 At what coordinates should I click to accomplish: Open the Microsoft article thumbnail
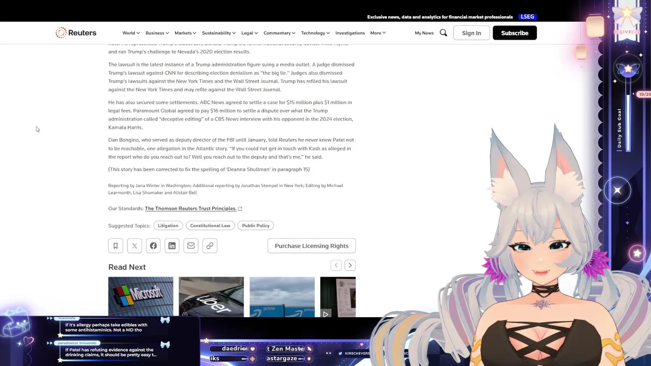[x=140, y=297]
